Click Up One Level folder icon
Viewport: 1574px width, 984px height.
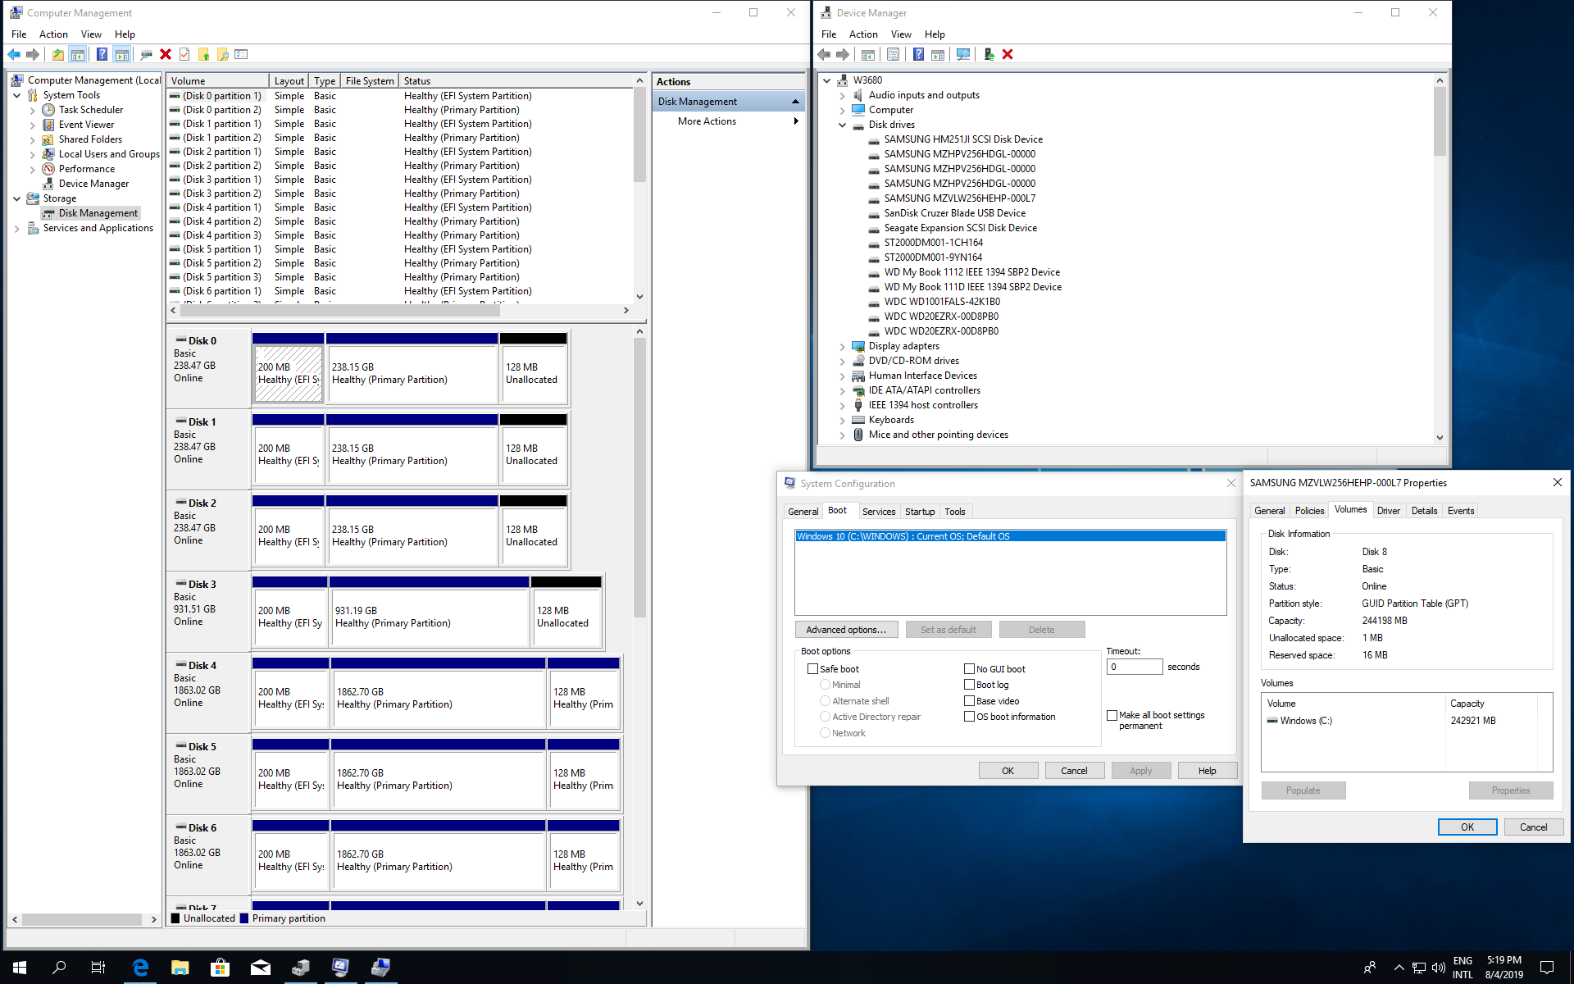tap(57, 54)
